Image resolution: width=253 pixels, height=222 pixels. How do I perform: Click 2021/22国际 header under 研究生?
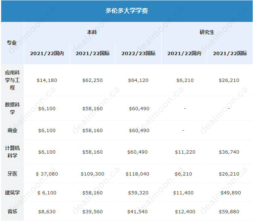click(230, 53)
